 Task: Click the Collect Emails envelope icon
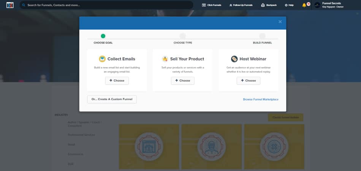(102, 59)
